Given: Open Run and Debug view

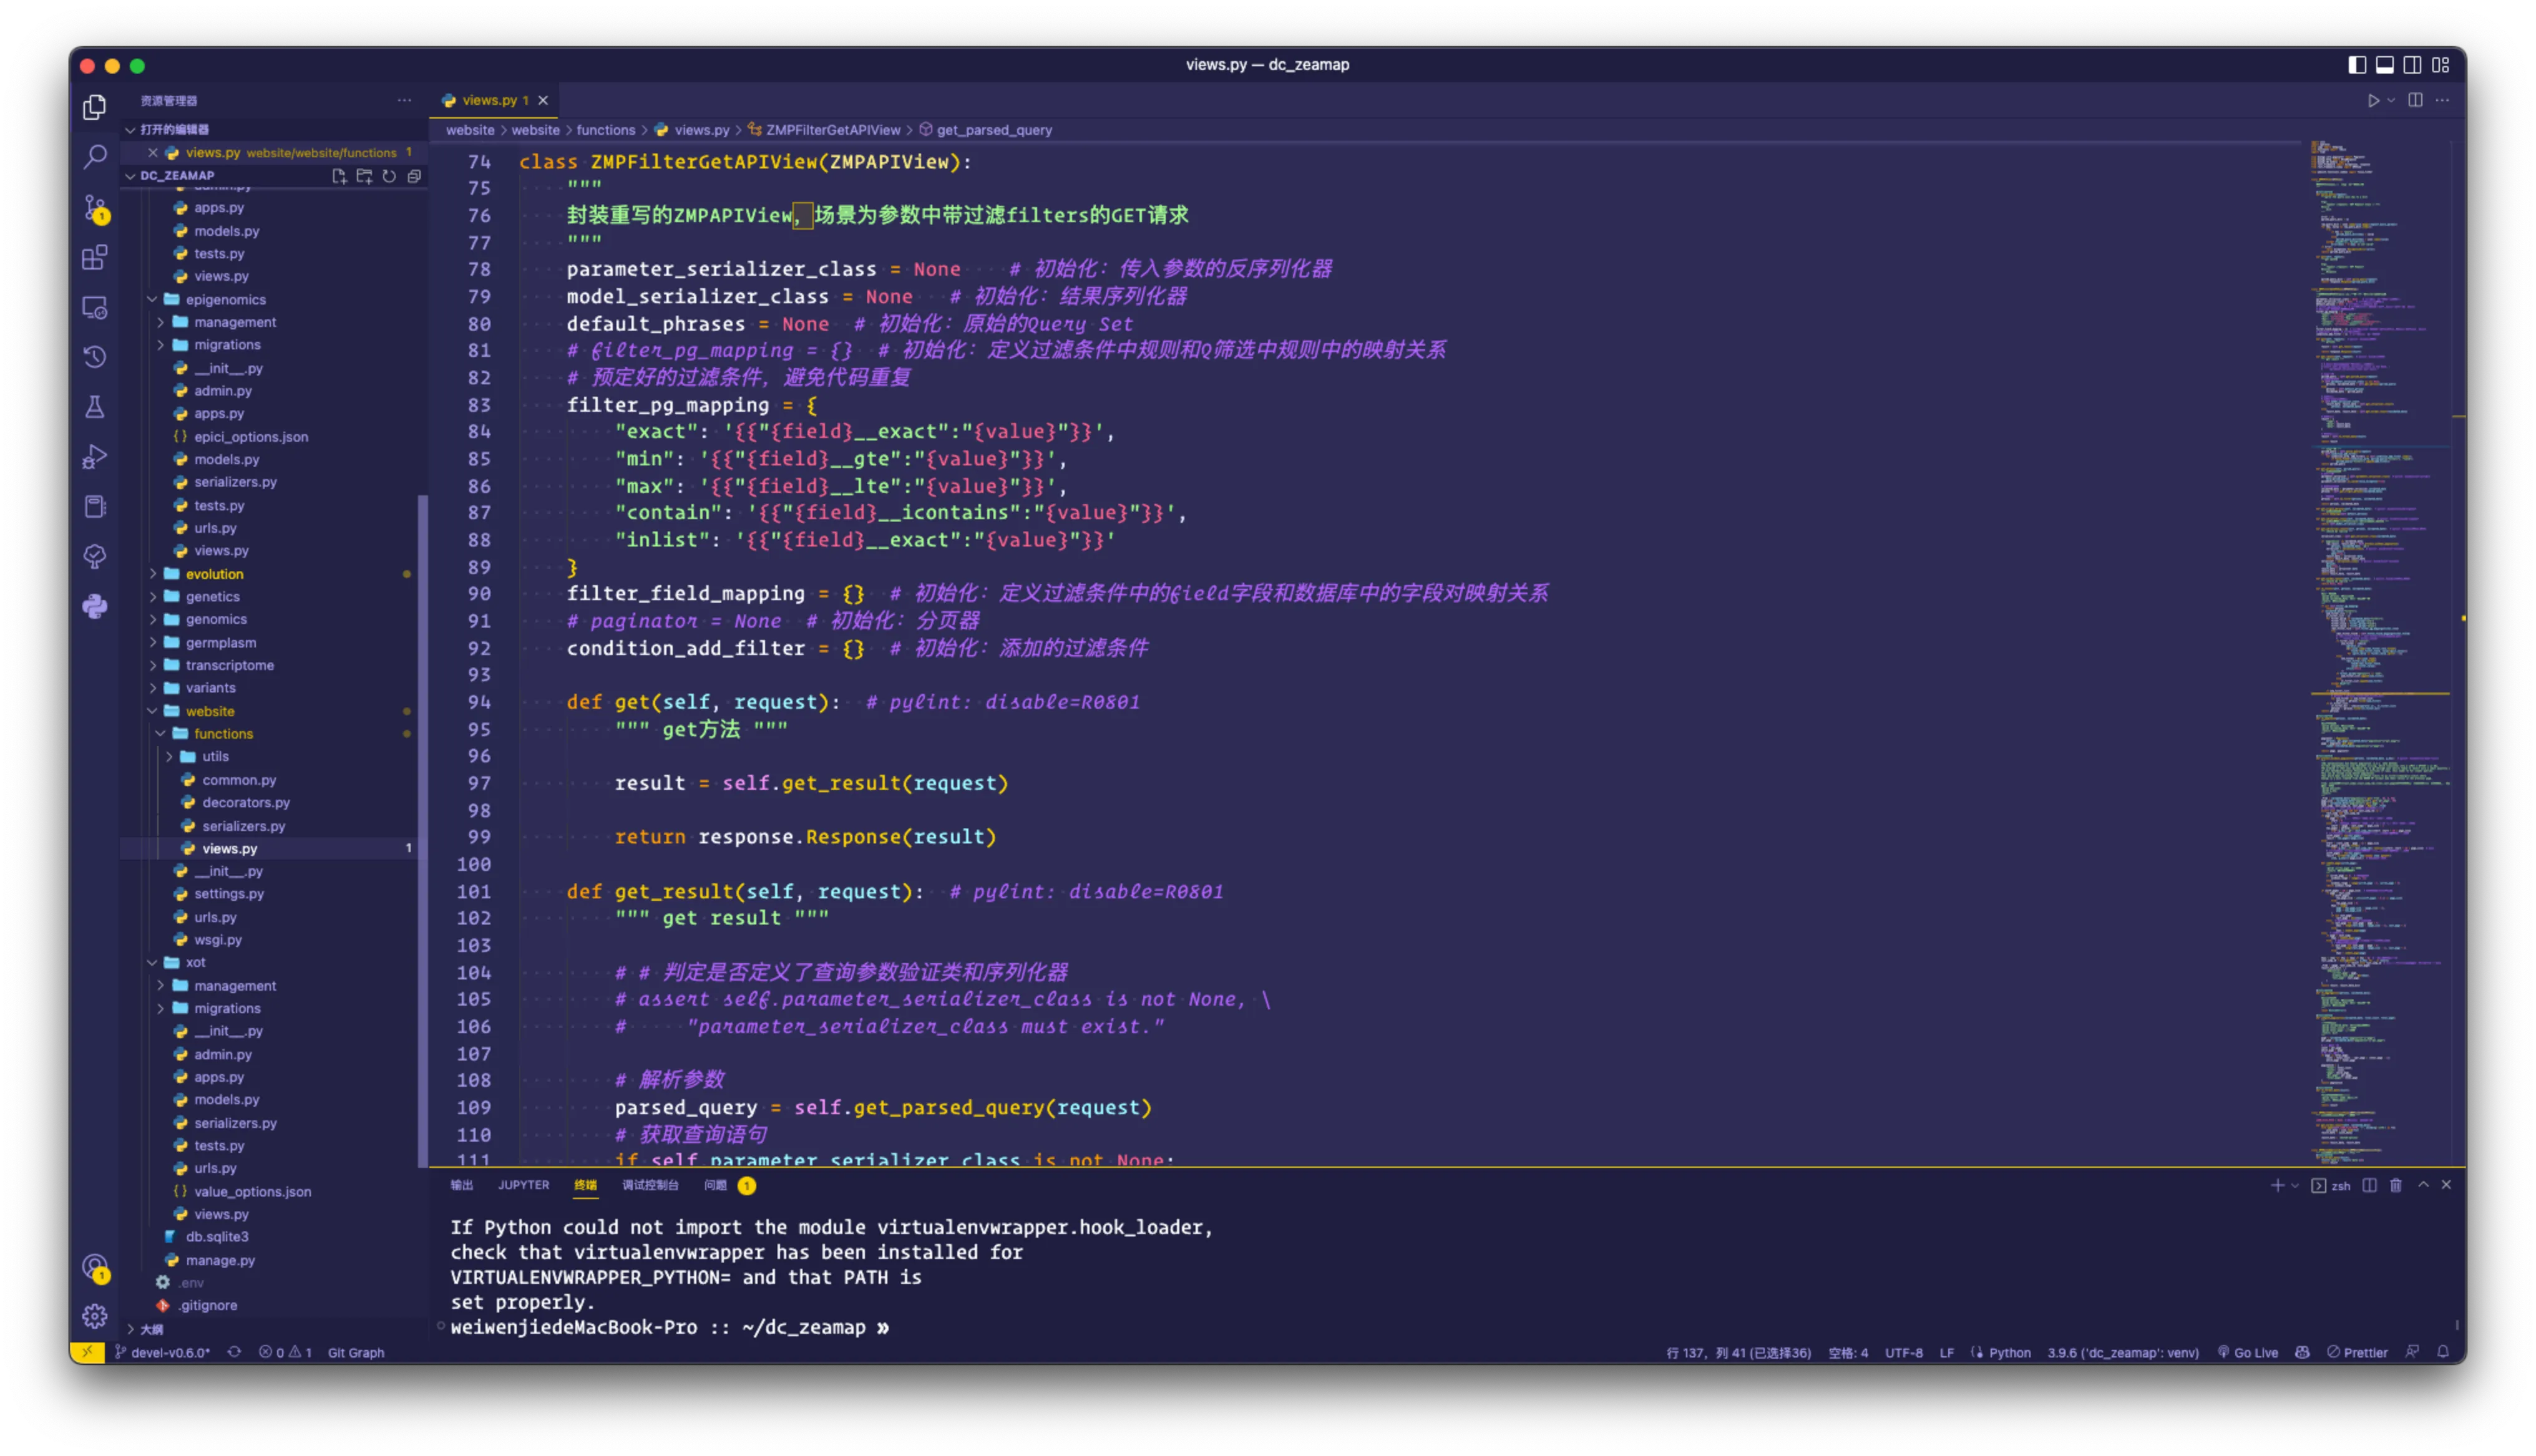Looking at the screenshot, I should click(95, 456).
